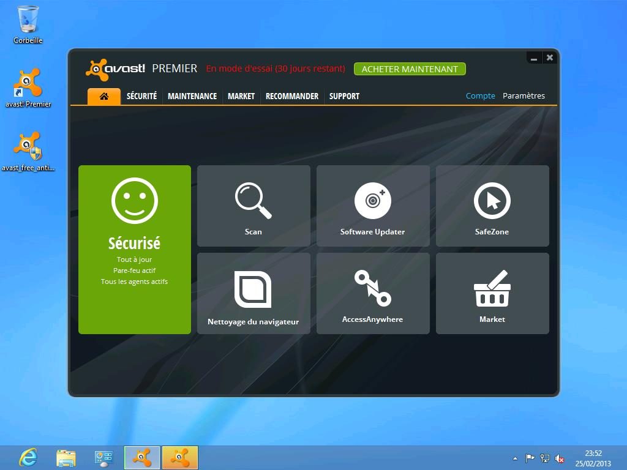Click the green Sécurisé status panel
The width and height of the screenshot is (627, 470).
tap(135, 250)
